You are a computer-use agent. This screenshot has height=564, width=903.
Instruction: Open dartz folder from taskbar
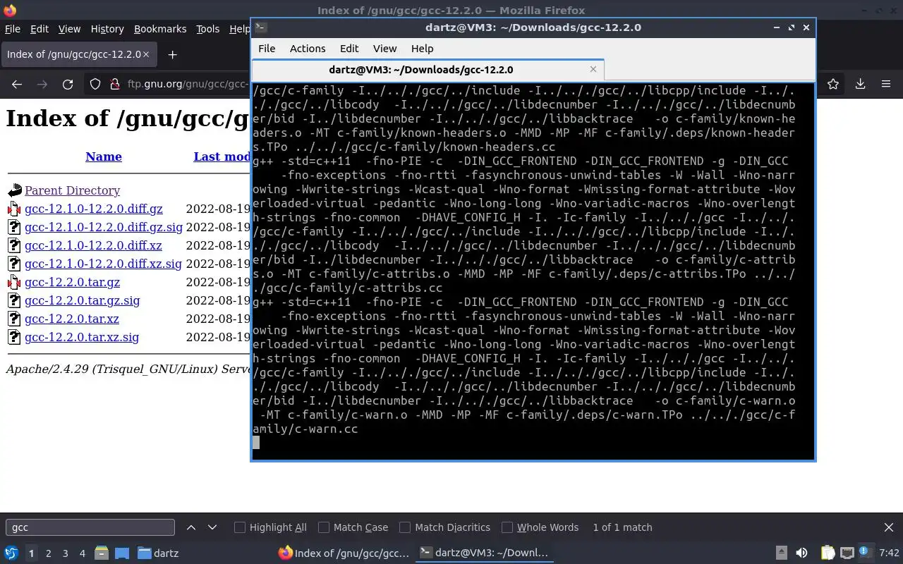pyautogui.click(x=158, y=553)
